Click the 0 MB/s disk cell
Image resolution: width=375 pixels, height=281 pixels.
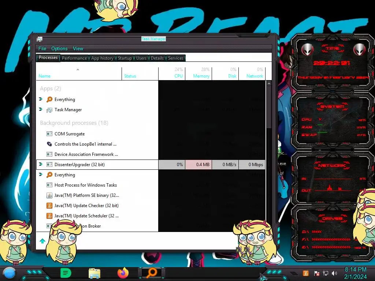[225, 165]
